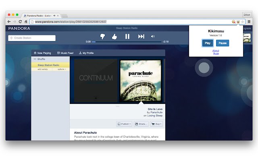Image resolution: width=258 pixels, height=161 pixels.
Task: Click the PANDORA logo
Action: point(19,29)
